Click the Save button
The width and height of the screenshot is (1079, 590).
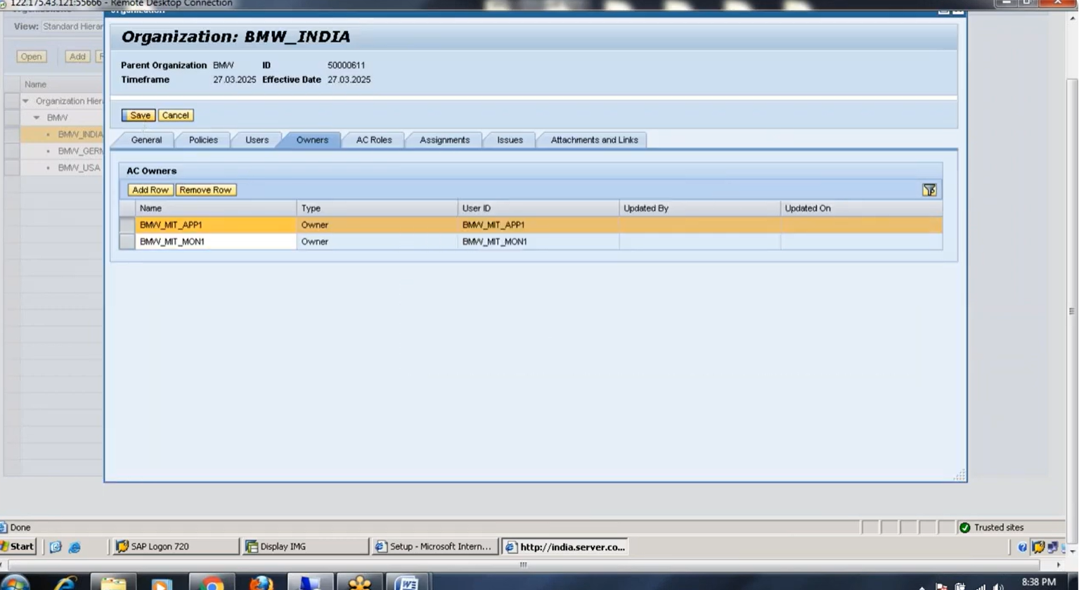139,115
